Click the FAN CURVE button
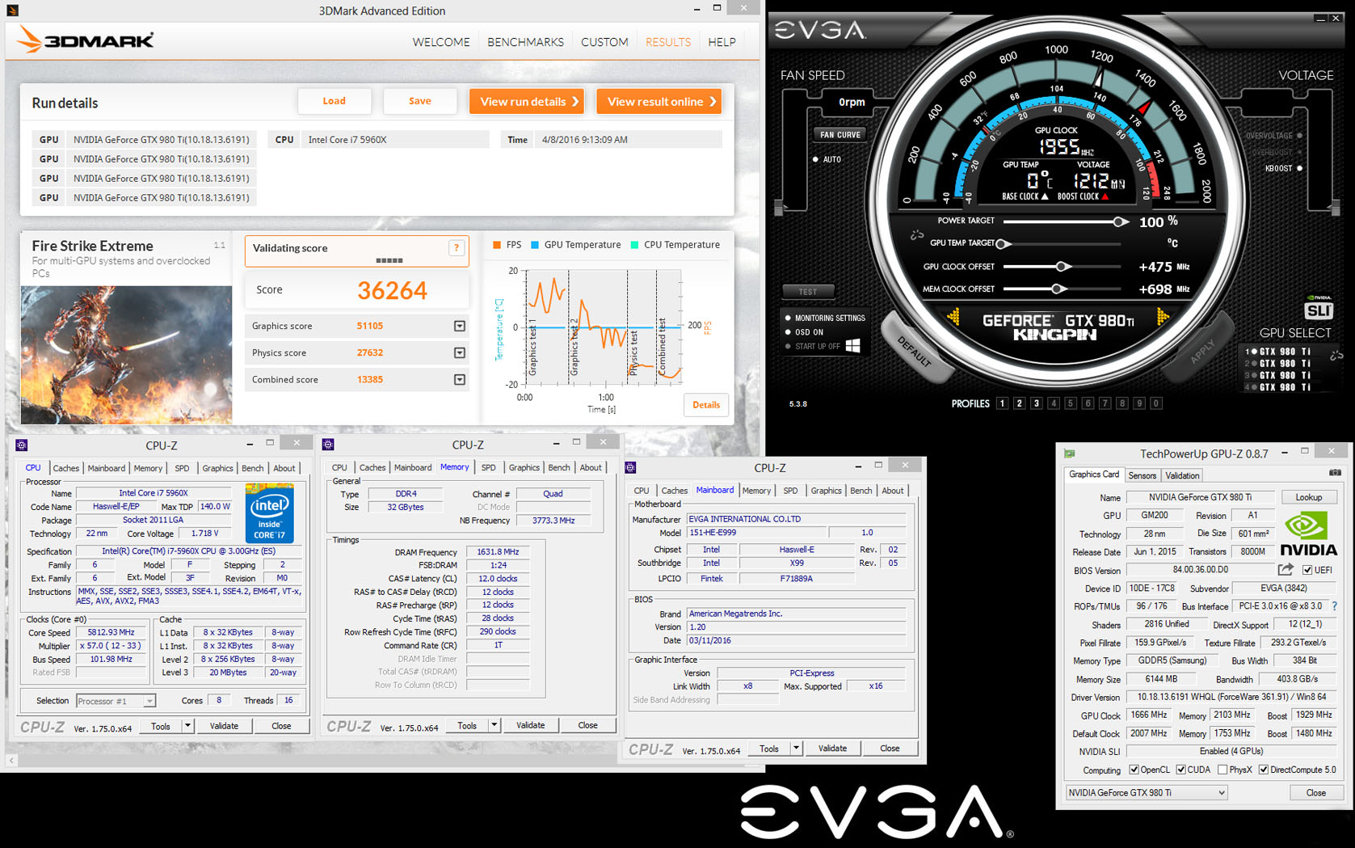The height and width of the screenshot is (848, 1355). click(x=840, y=135)
